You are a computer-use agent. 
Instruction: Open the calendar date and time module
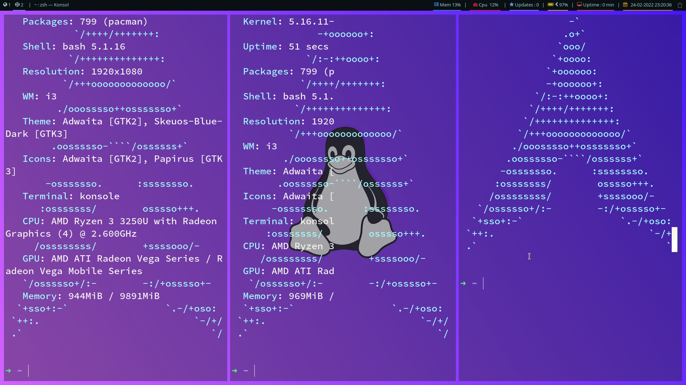[647, 5]
